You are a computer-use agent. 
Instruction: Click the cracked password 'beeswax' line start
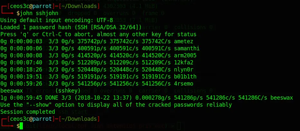point(12,91)
